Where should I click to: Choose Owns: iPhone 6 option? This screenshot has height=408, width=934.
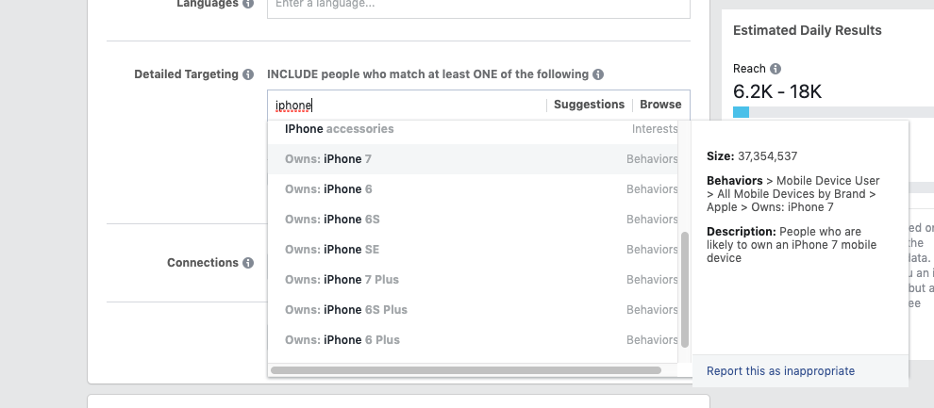pos(473,189)
